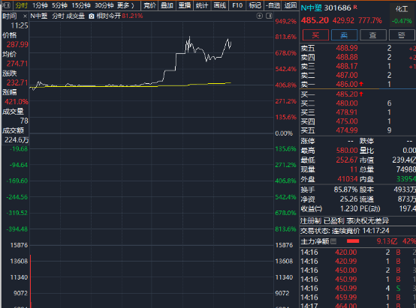The width and height of the screenshot is (416, 308).
Task: Select the 卖四 price 488.88
Action: coord(347,57)
